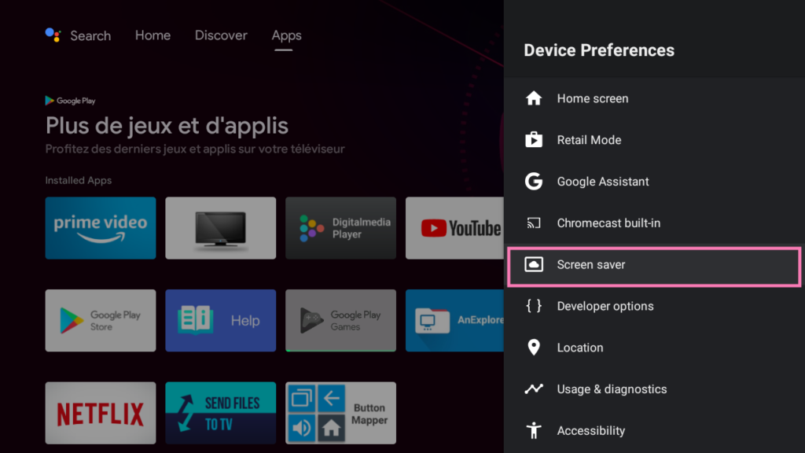Click the Usage & diagnostics graph icon
Viewport: 805px width, 453px height.
534,389
